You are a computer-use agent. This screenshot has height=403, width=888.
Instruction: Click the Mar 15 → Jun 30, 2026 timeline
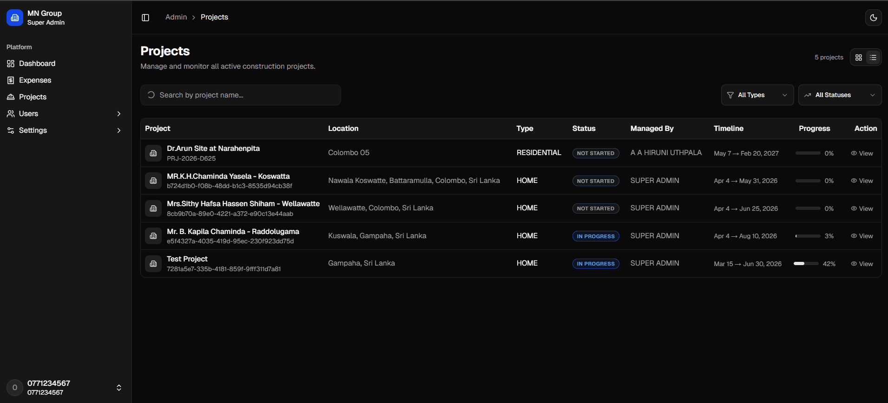tap(748, 264)
